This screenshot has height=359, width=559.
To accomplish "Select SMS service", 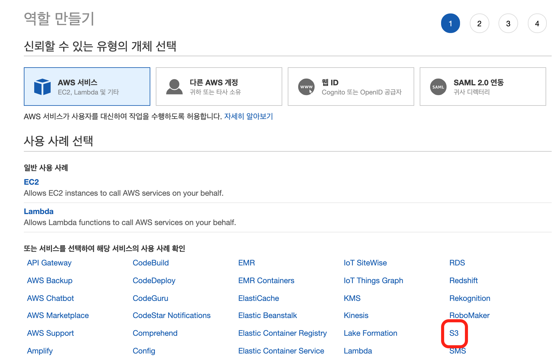I will [x=458, y=351].
